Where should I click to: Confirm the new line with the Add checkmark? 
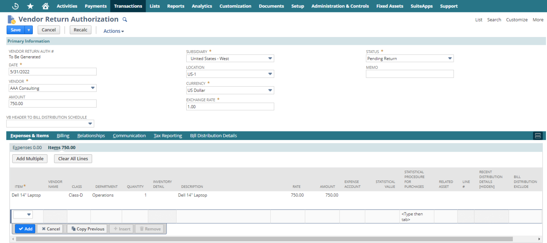[x=25, y=228]
